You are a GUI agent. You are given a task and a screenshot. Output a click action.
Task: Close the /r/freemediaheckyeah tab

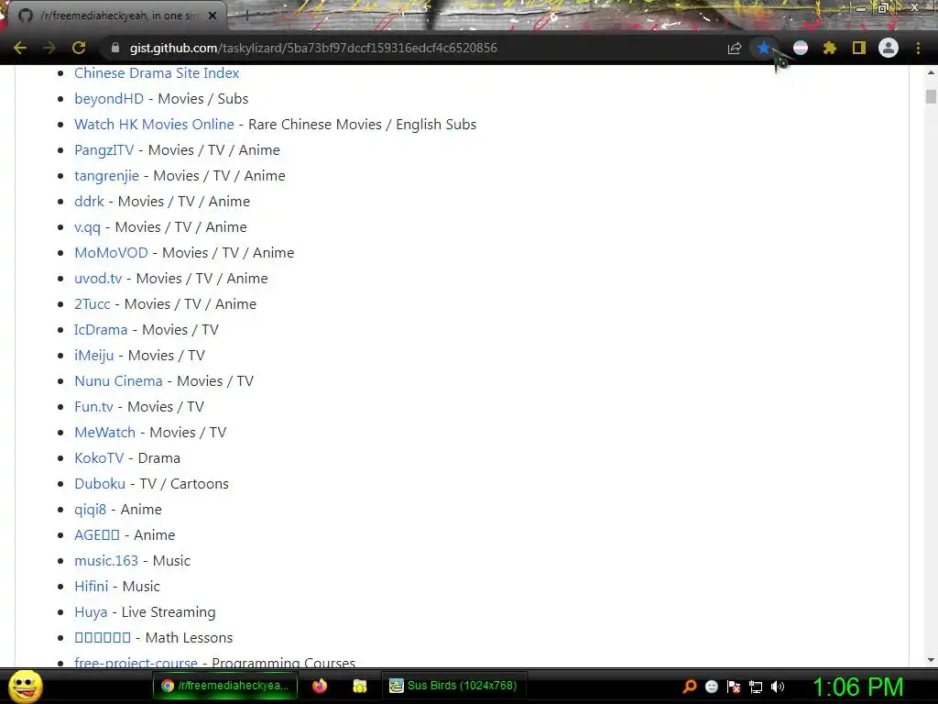pyautogui.click(x=213, y=16)
